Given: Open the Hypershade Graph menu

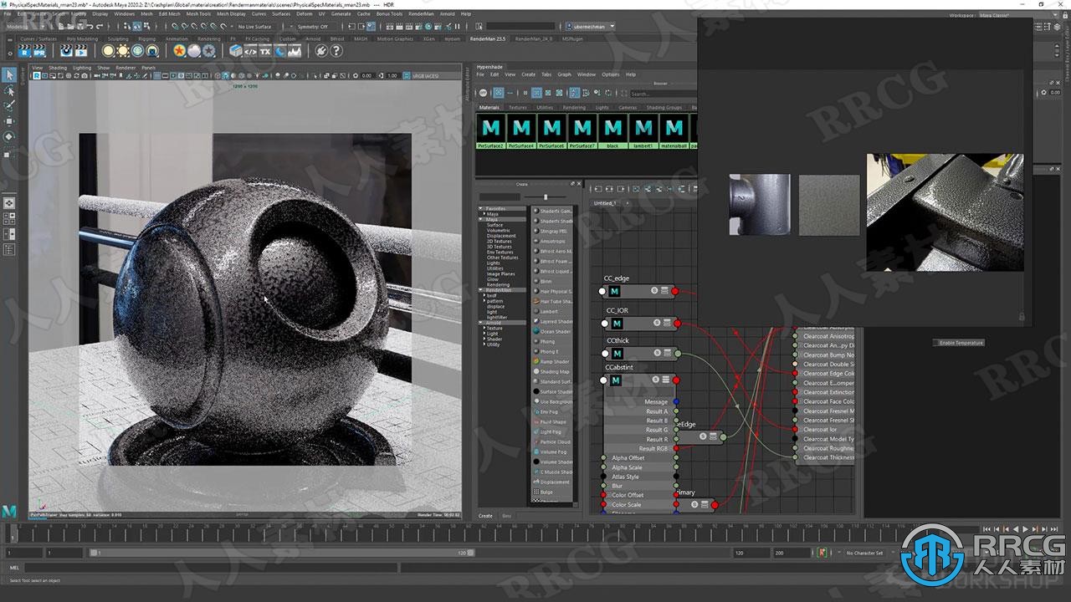Looking at the screenshot, I should [x=564, y=74].
